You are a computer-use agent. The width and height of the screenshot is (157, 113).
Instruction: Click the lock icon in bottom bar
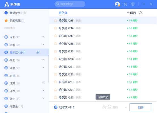coord(104,107)
